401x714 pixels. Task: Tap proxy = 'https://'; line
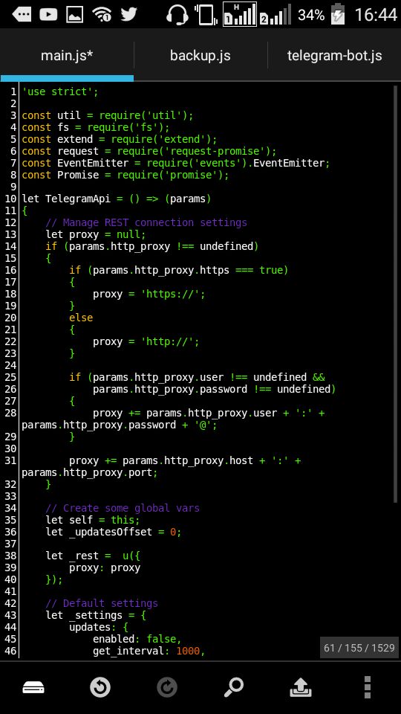coord(149,295)
